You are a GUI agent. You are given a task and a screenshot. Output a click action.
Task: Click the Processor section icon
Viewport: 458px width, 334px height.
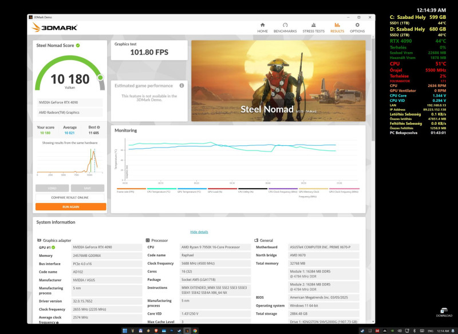pos(148,240)
